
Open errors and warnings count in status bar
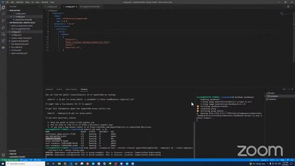[x=37, y=160]
